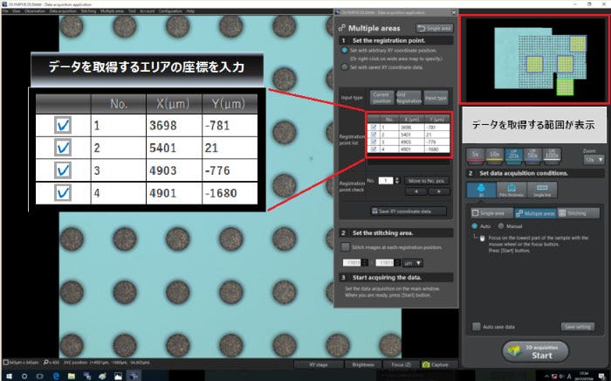Choose the Film thickness mode icon

(511, 190)
